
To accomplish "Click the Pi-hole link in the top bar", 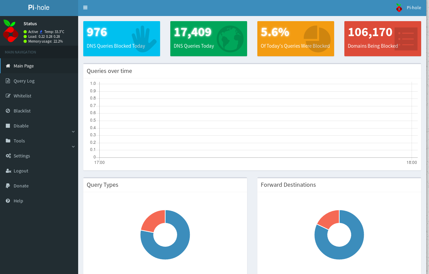I will coord(414,7).
